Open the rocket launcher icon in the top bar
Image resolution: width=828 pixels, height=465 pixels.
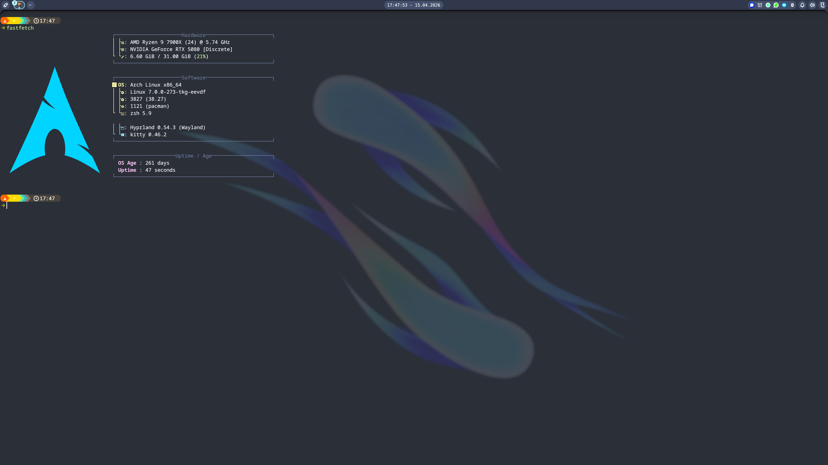tap(6, 5)
